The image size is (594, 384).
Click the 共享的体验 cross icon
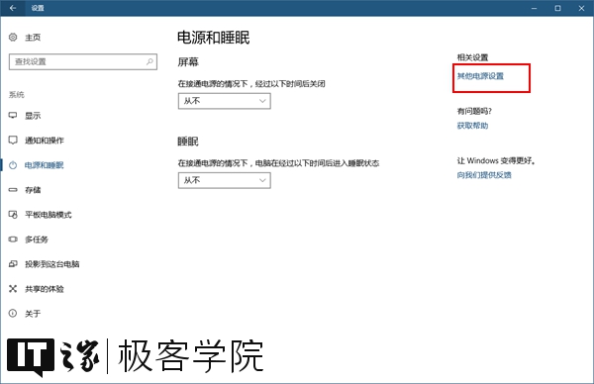(x=13, y=289)
